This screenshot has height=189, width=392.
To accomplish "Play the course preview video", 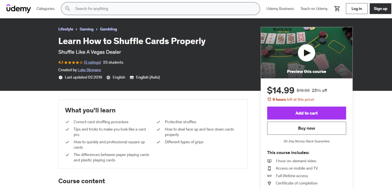I will pyautogui.click(x=306, y=53).
